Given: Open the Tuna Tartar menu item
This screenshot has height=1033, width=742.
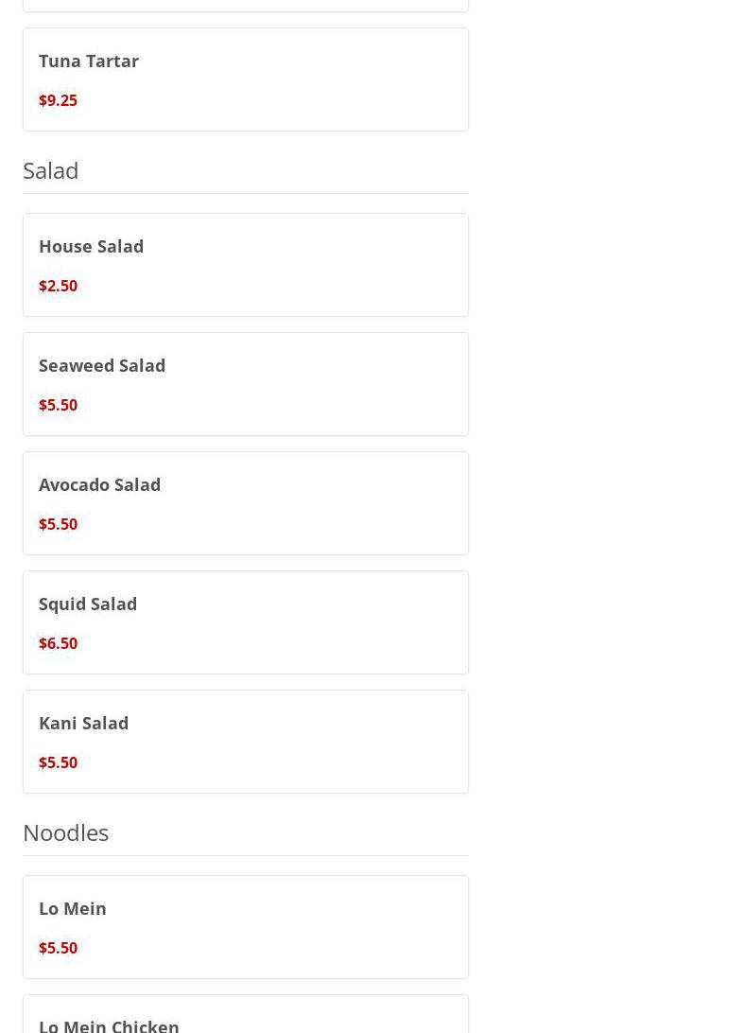Looking at the screenshot, I should point(89,61).
